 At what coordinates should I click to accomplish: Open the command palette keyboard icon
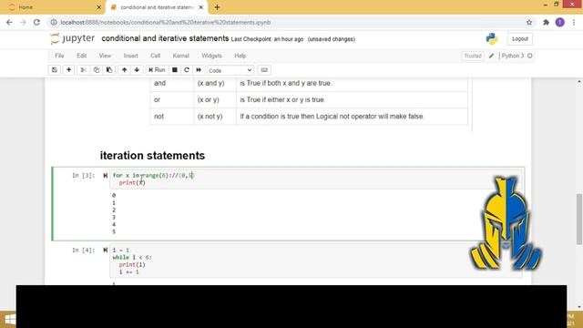pyautogui.click(x=264, y=70)
